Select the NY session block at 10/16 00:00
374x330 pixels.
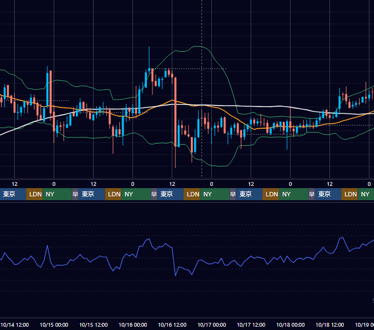136,194
